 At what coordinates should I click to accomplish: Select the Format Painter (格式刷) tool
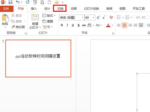[x=18, y=27]
